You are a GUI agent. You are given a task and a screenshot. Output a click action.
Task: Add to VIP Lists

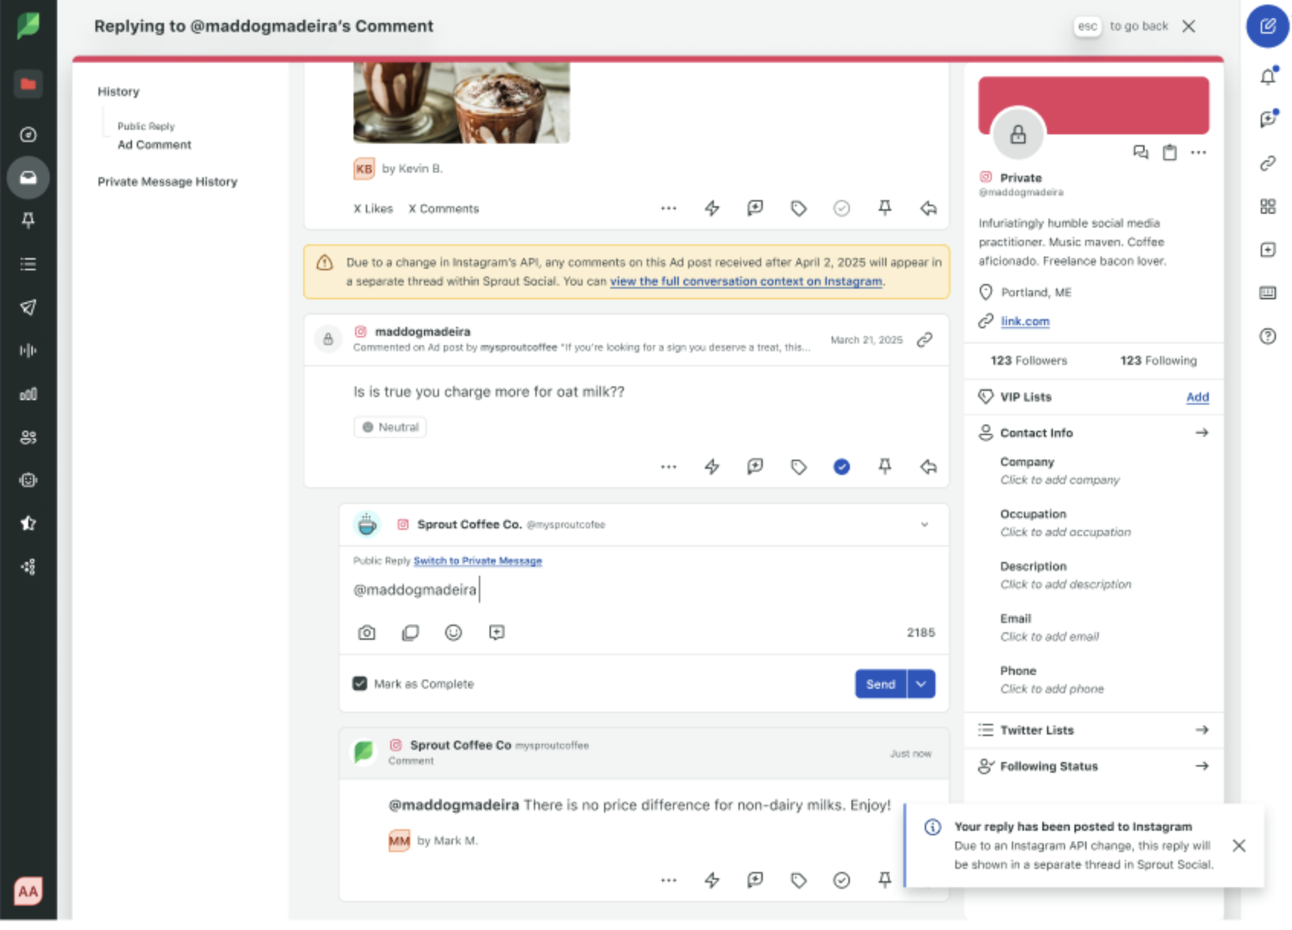1198,397
